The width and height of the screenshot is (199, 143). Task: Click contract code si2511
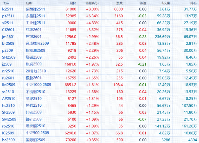coord(7,23)
